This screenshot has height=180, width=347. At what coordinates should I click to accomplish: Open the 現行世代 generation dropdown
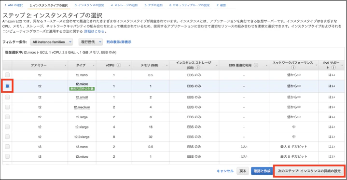[91, 42]
